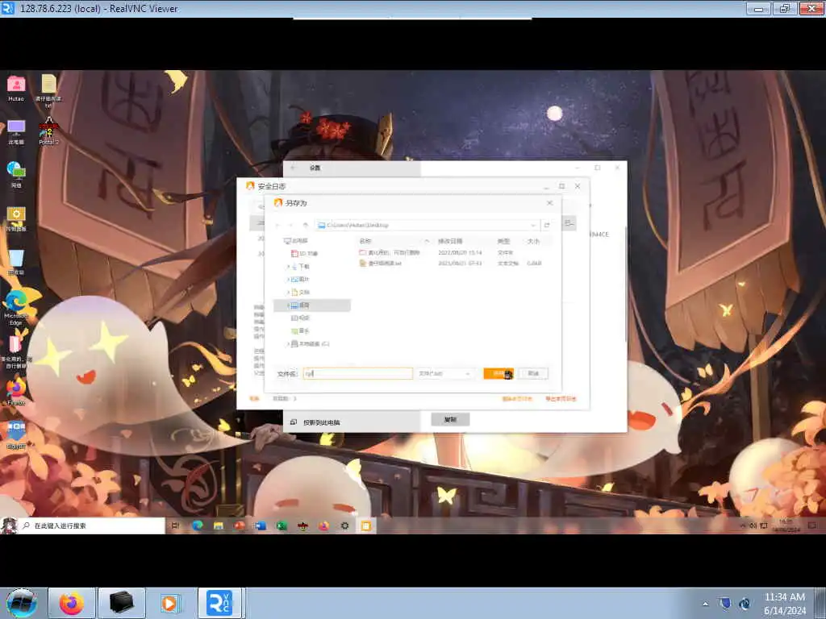Click the refresh icon beside the path bar

click(x=547, y=225)
